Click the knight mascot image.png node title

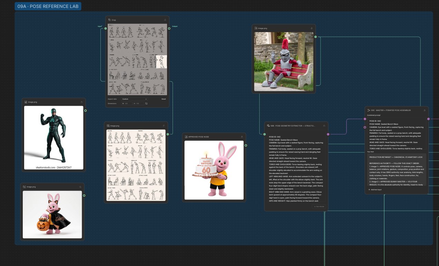coord(262,28)
